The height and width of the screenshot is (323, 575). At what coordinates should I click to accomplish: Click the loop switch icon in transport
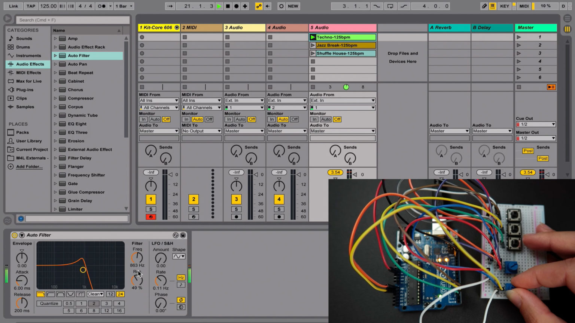pos(389,6)
